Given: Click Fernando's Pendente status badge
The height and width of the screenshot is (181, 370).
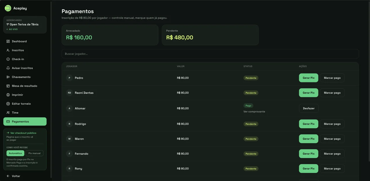Looking at the screenshot, I should point(251,154).
